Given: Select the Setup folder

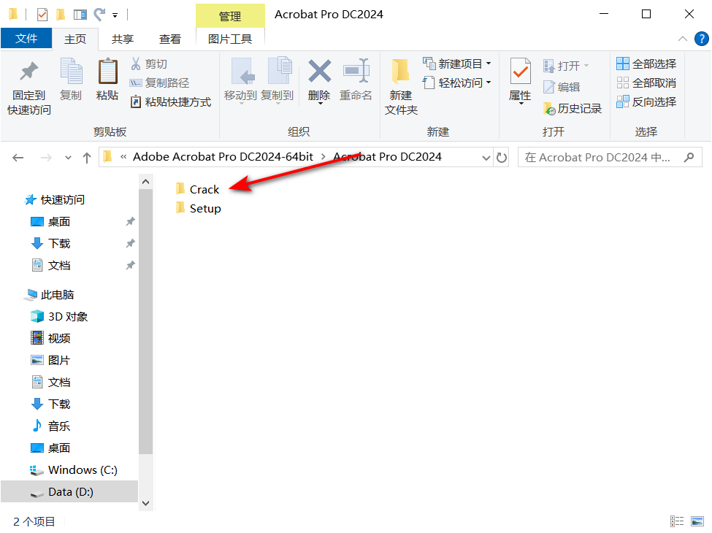Looking at the screenshot, I should 198,208.
